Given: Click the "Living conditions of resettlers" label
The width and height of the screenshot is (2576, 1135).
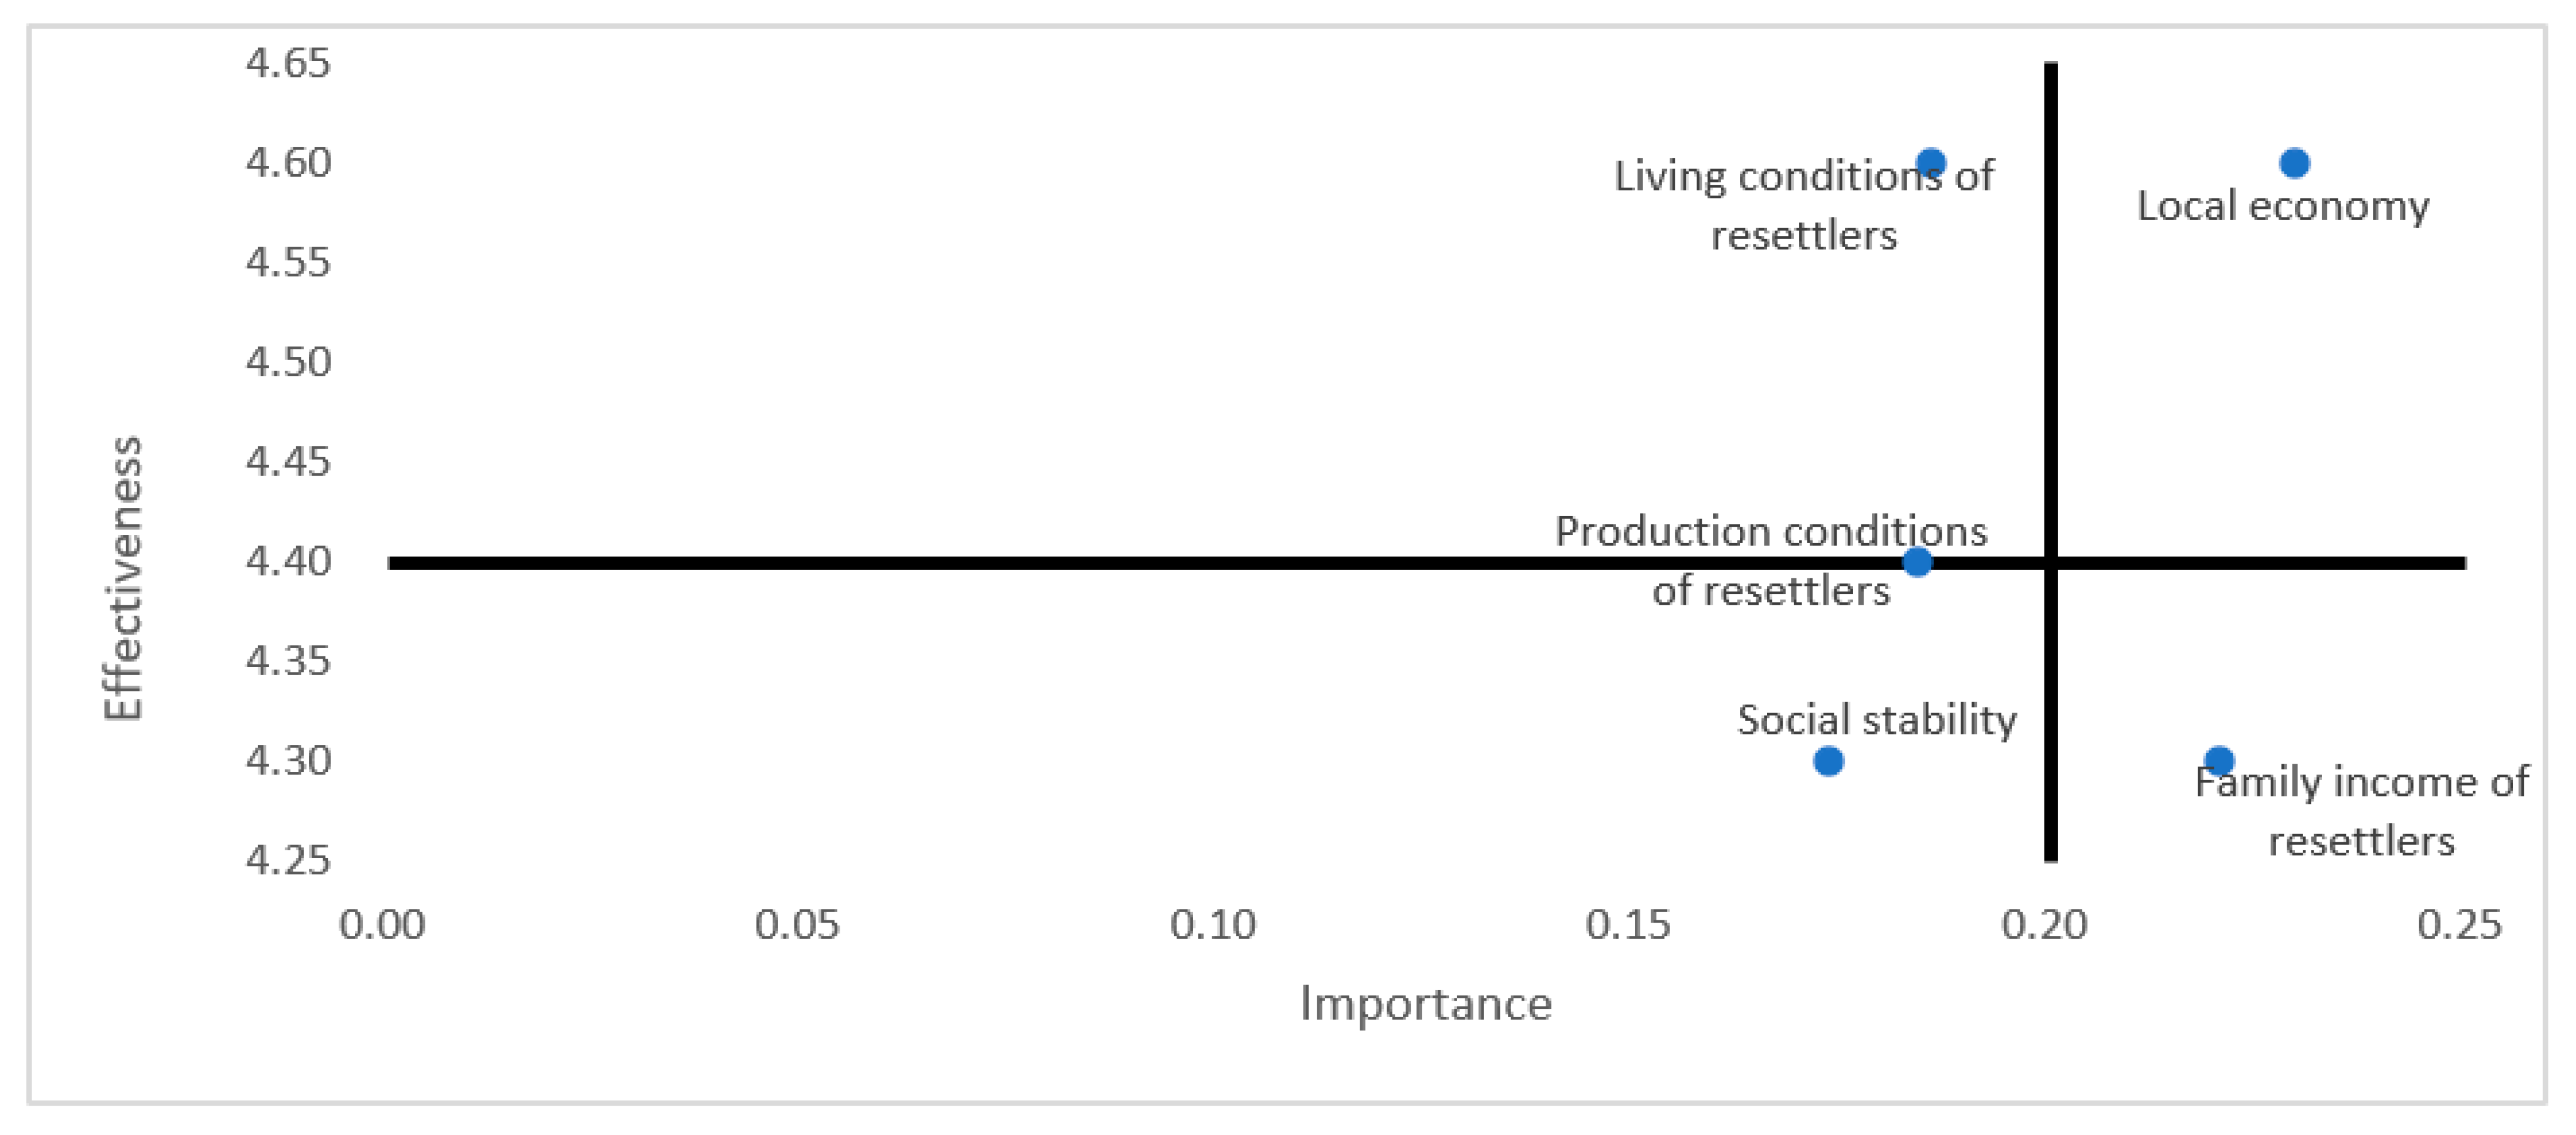Looking at the screenshot, I should click(x=1803, y=206).
